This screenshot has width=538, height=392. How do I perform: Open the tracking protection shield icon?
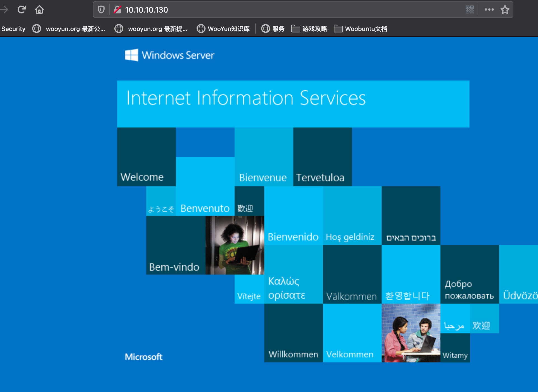pyautogui.click(x=101, y=10)
